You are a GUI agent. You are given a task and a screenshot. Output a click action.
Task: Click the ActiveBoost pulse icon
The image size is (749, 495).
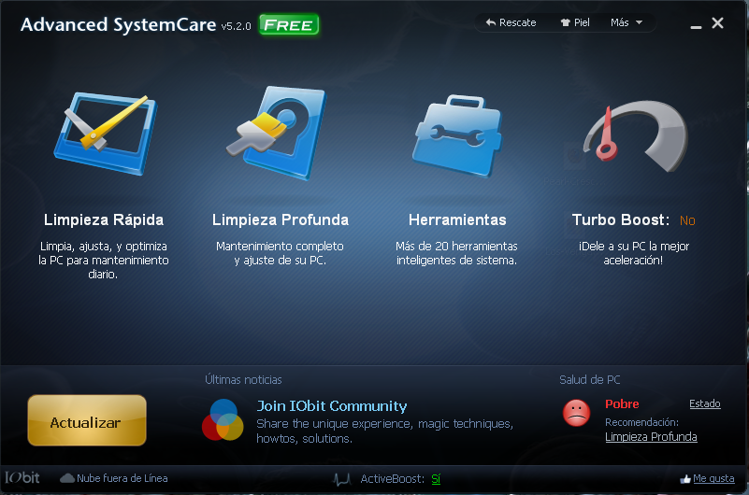pos(342,479)
